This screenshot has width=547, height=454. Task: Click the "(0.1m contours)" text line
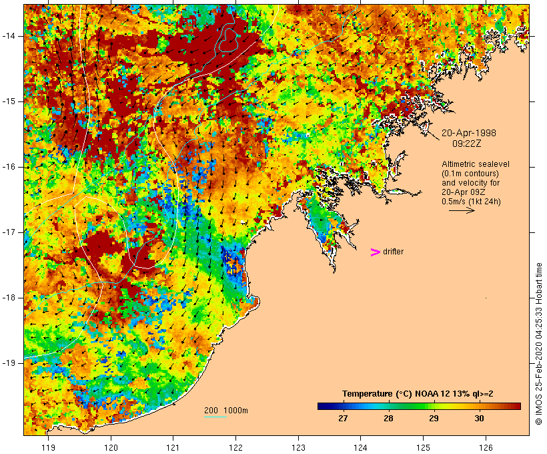(x=470, y=174)
